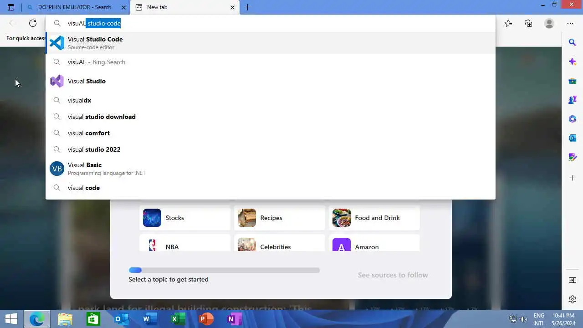Open the profile avatar

pyautogui.click(x=549, y=23)
